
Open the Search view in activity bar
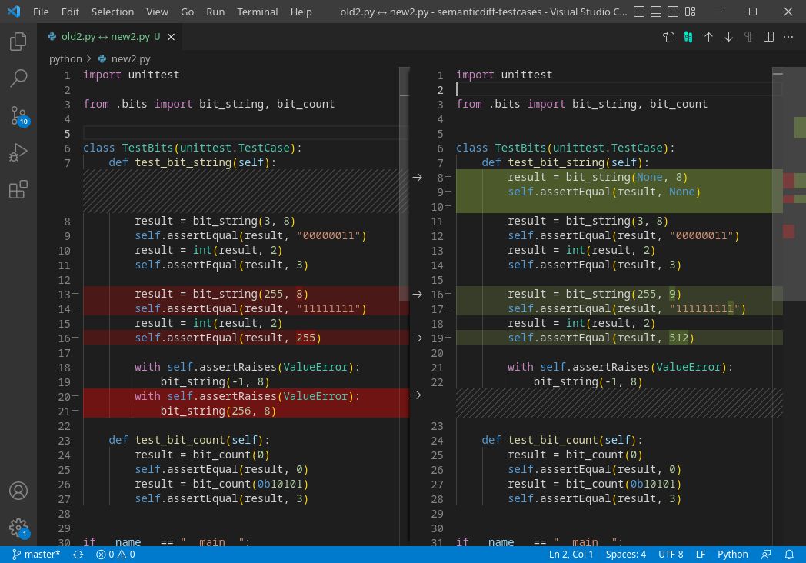coord(18,78)
